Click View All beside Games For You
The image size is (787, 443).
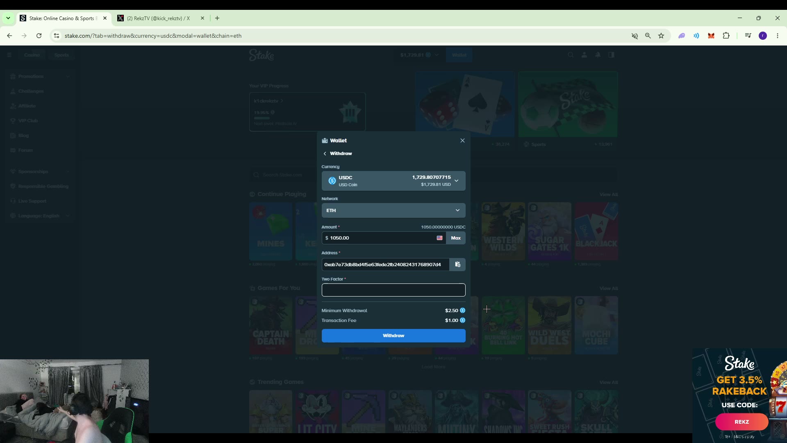pos(609,288)
